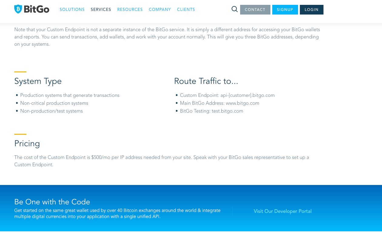Click the Signup button
382x241 pixels.
point(285,10)
